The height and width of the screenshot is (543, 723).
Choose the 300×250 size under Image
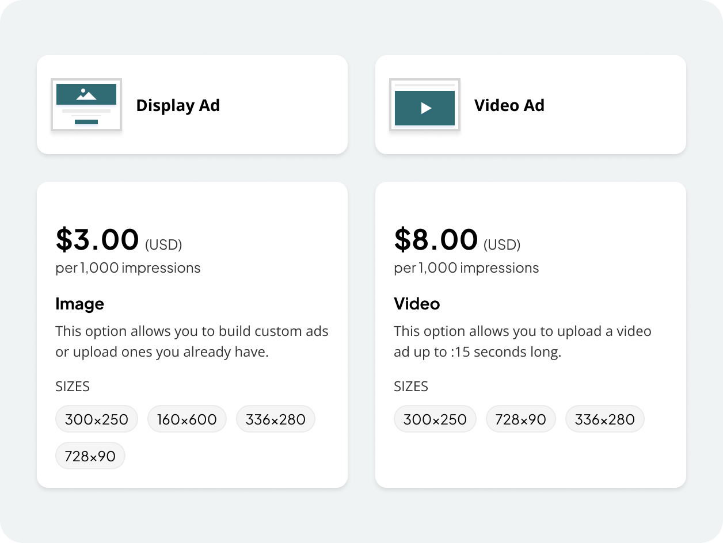97,419
